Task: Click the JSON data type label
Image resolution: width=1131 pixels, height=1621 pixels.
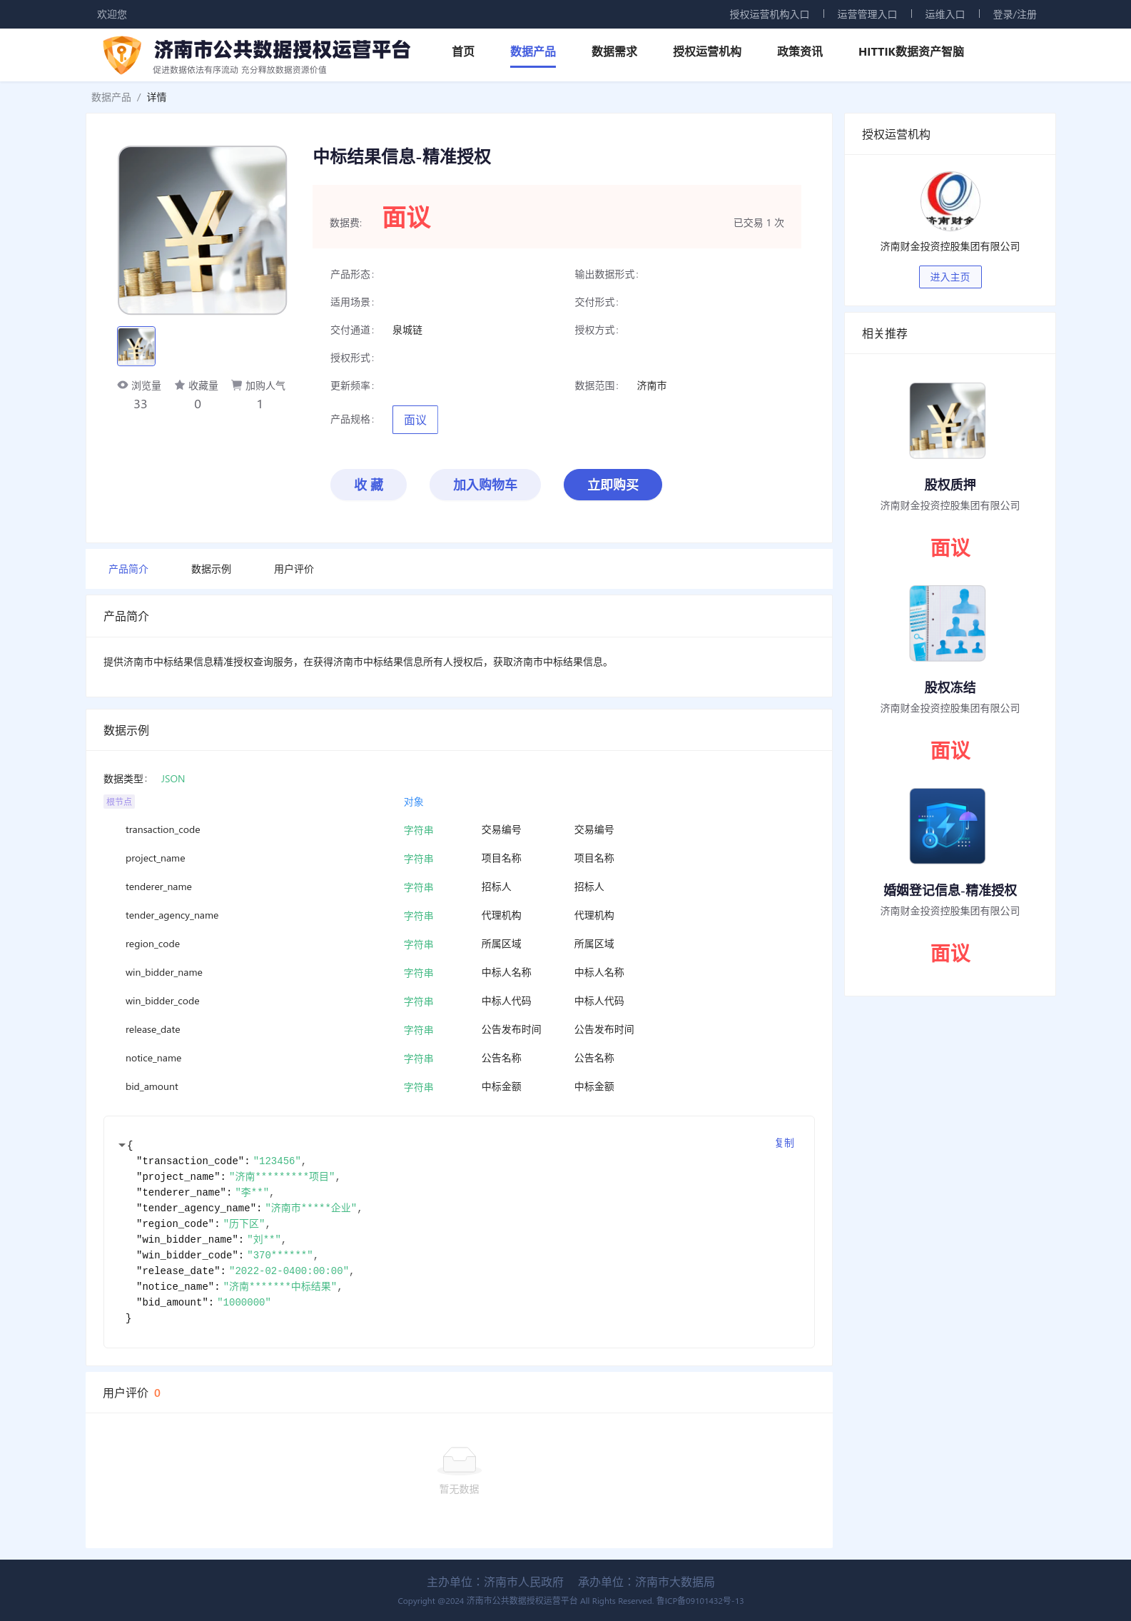Action: (x=173, y=779)
